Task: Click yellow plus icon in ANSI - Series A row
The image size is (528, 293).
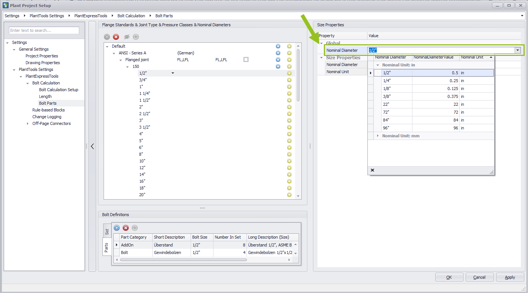Action: pyautogui.click(x=289, y=53)
